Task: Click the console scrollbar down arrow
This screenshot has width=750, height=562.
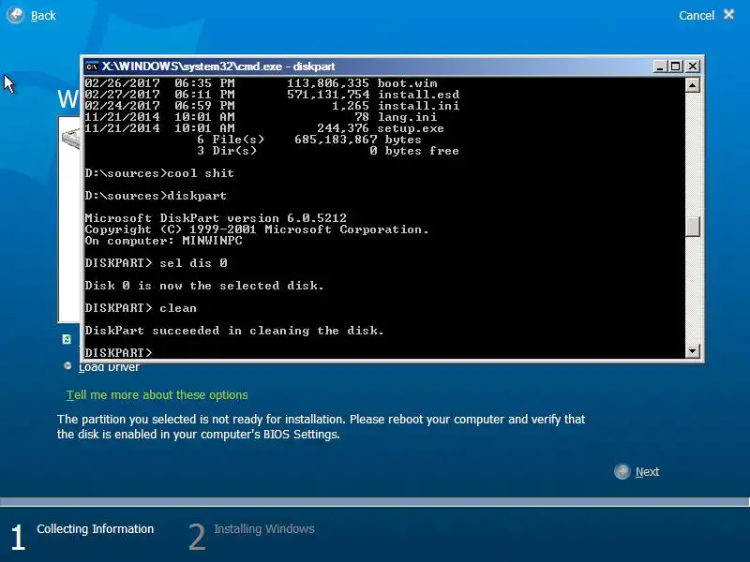Action: 692,351
